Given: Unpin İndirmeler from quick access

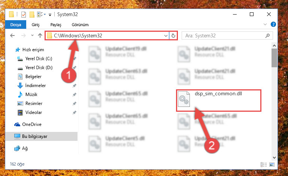Looking at the screenshot, I should pyautogui.click(x=75, y=86).
